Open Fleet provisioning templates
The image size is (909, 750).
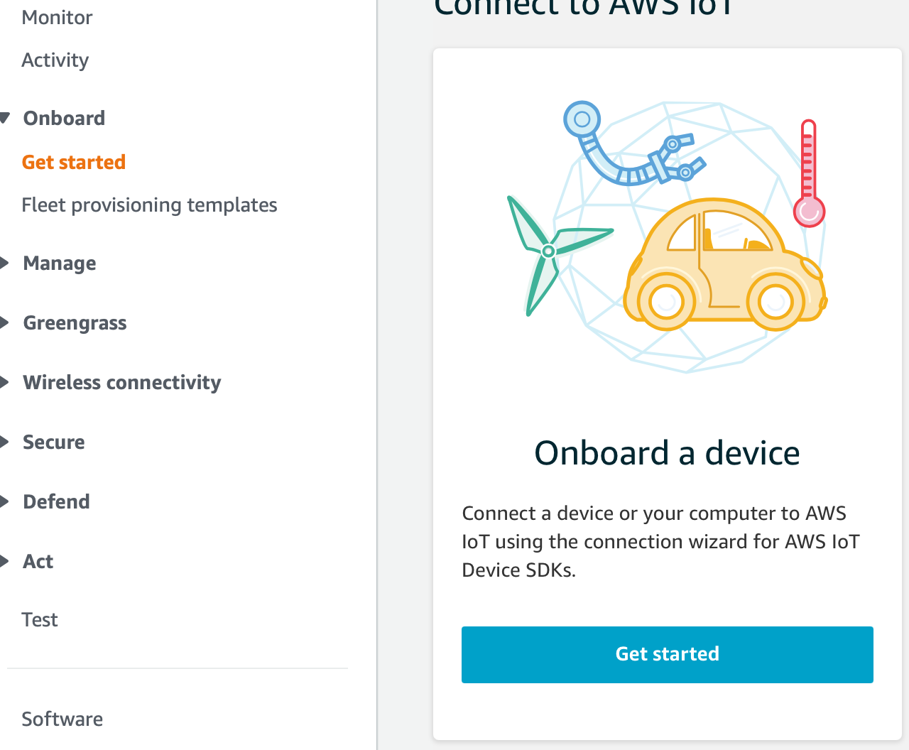click(x=149, y=205)
